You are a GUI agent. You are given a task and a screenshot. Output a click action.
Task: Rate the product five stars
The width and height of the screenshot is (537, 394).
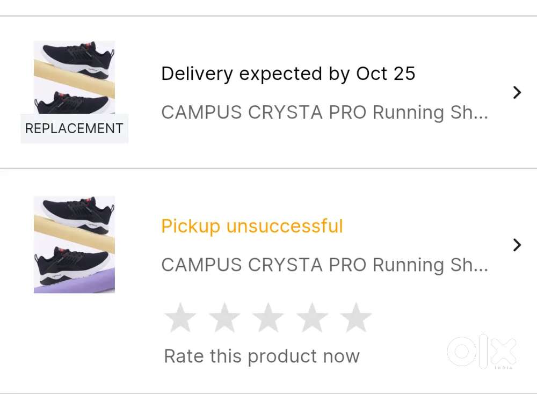coord(356,318)
